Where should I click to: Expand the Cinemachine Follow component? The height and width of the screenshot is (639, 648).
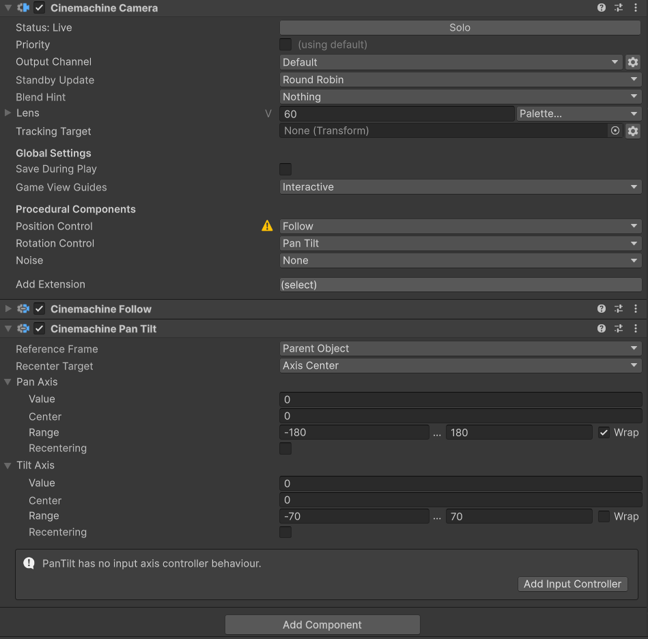coord(8,309)
